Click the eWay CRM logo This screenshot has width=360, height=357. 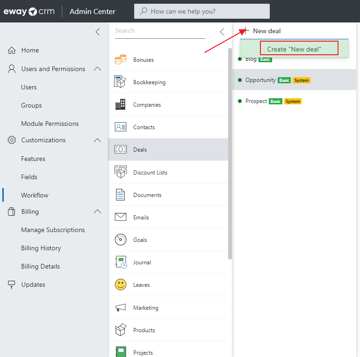(x=29, y=11)
